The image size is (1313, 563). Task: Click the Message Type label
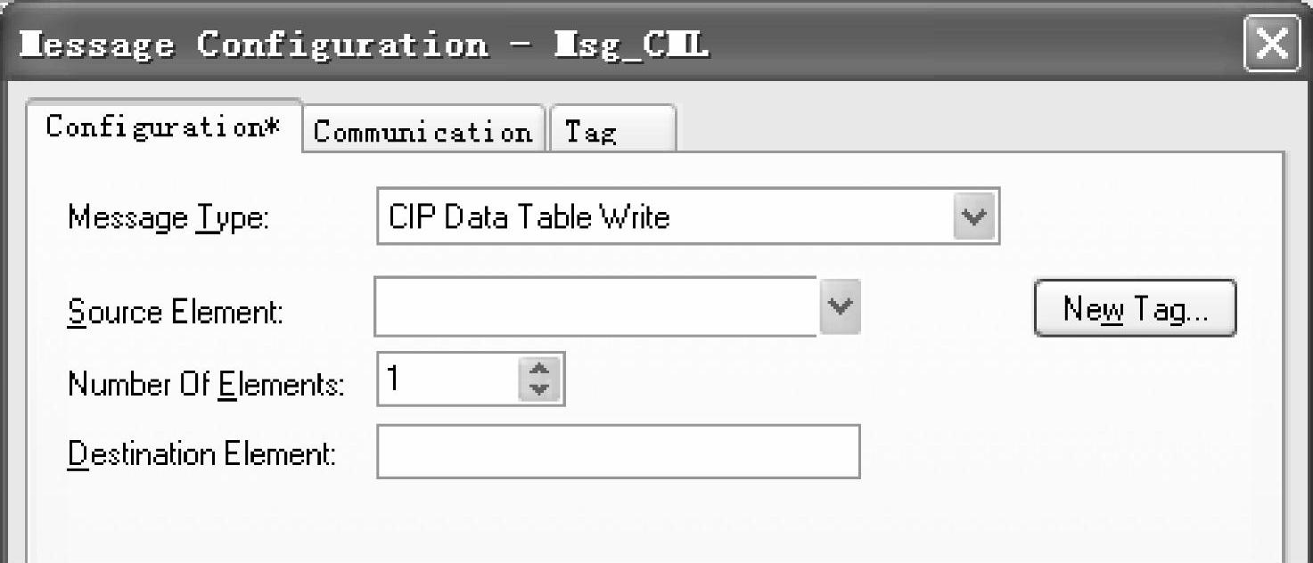(168, 217)
